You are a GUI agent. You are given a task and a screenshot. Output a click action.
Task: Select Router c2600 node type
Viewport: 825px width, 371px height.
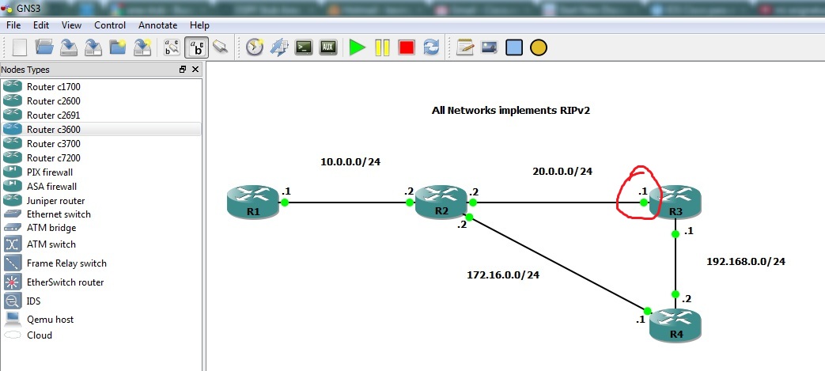pos(101,101)
